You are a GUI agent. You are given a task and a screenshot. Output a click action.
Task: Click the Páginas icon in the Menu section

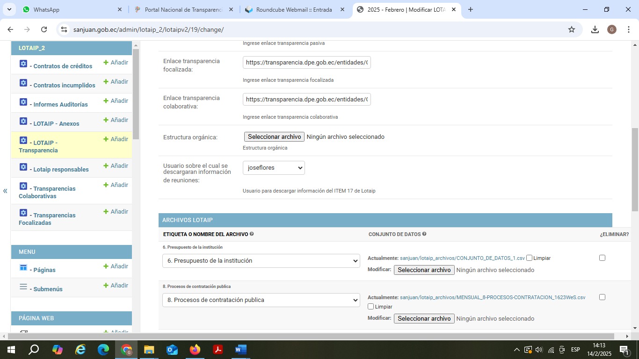(x=23, y=268)
